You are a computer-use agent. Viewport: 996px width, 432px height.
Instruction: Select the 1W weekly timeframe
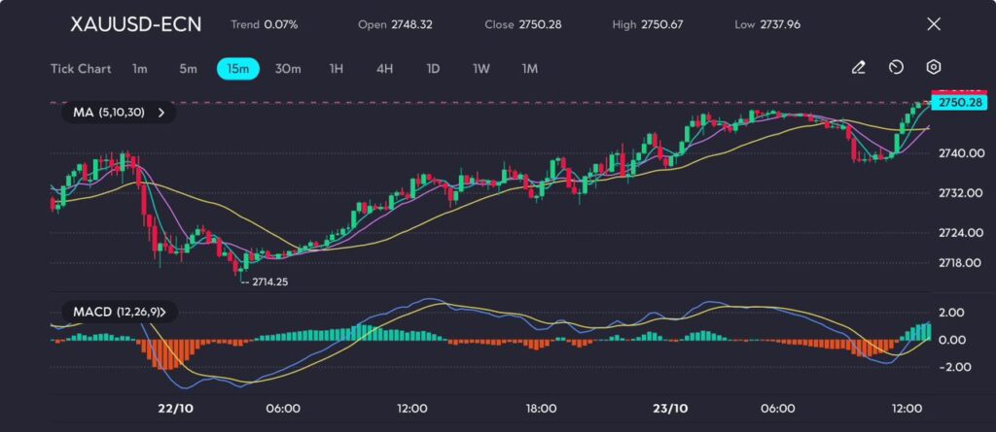point(480,69)
